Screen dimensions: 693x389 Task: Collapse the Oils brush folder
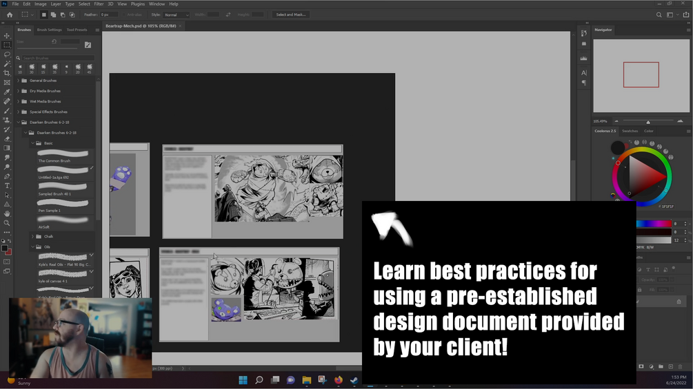pos(32,247)
